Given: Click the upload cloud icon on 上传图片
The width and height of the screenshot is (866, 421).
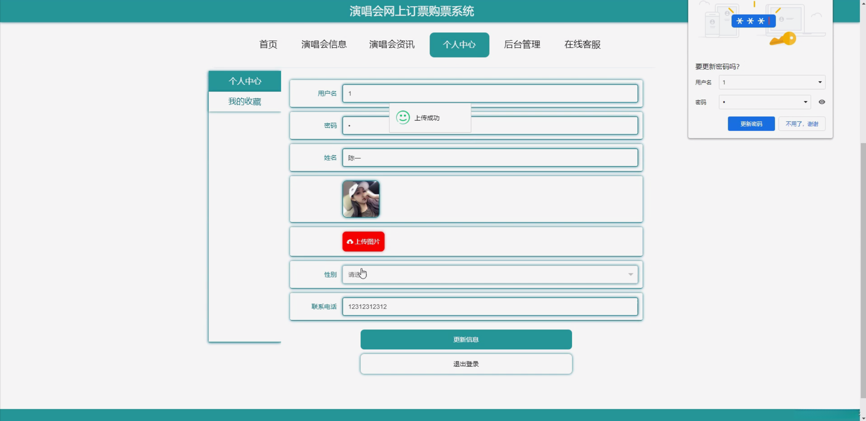Looking at the screenshot, I should [350, 242].
